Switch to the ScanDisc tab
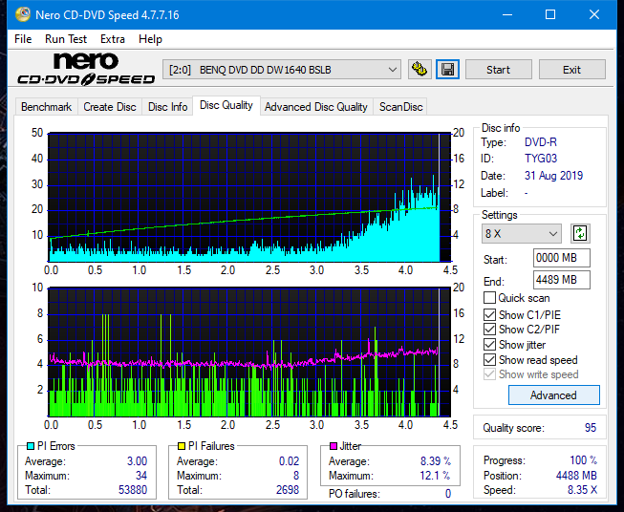The height and width of the screenshot is (512, 624). (x=400, y=107)
